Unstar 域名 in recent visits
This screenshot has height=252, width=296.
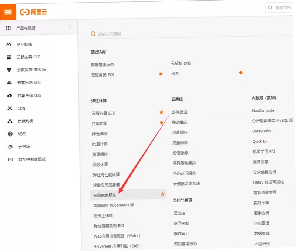241,73
